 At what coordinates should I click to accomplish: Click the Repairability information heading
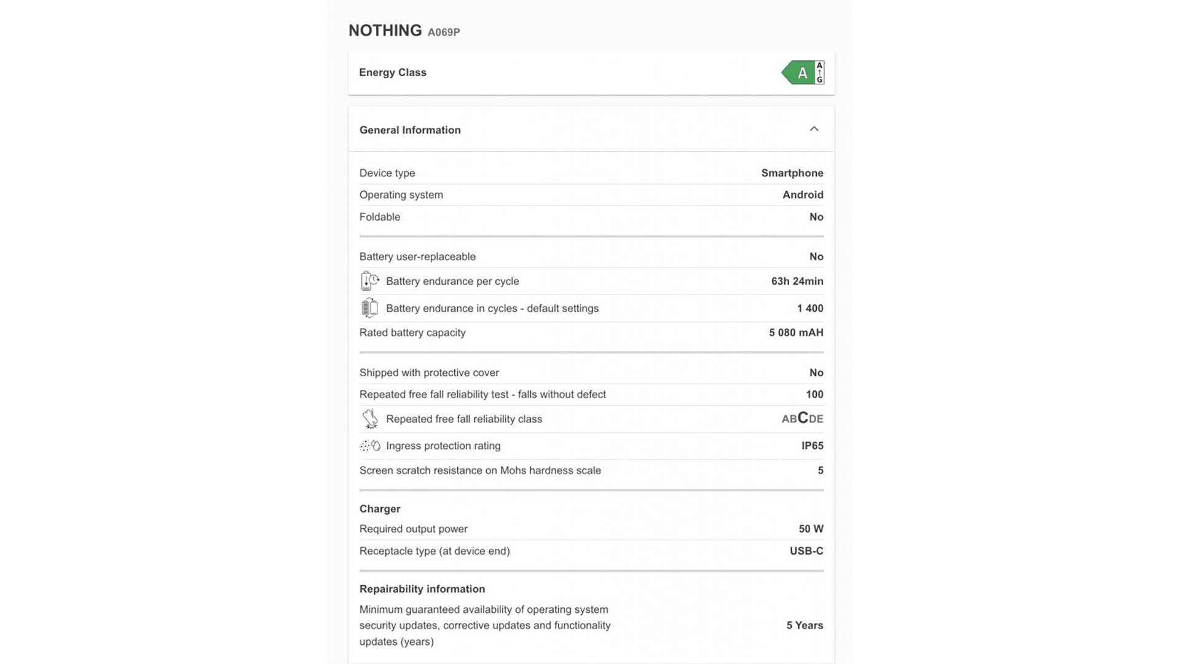422,589
